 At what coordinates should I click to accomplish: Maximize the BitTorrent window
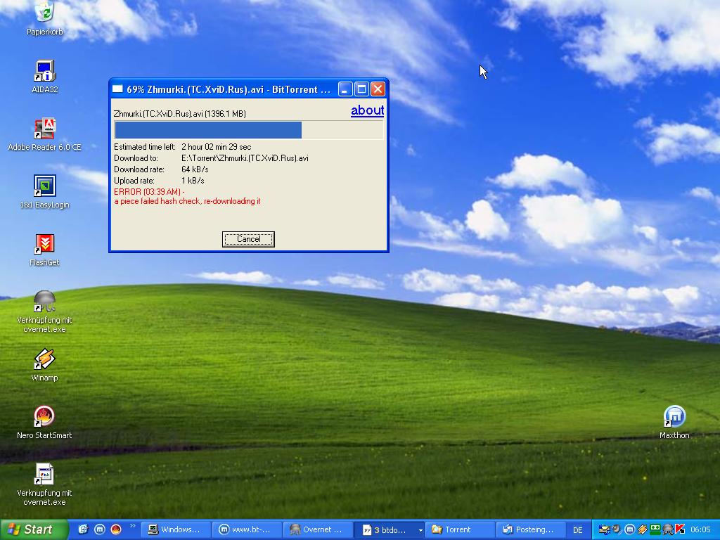pos(361,89)
